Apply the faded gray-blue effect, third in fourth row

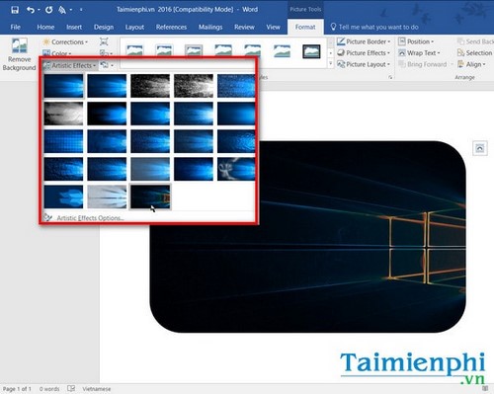point(150,169)
